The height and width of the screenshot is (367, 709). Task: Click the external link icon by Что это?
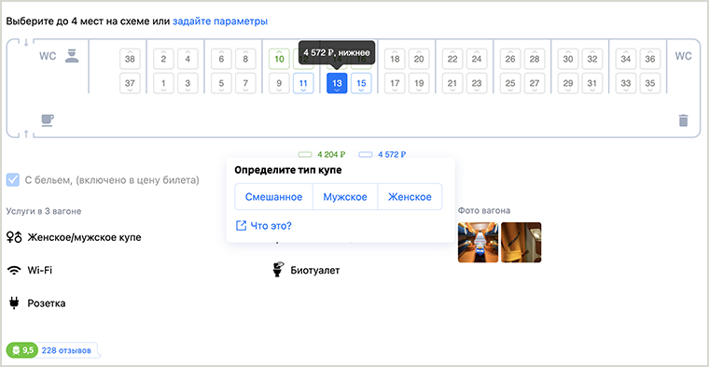tap(241, 225)
